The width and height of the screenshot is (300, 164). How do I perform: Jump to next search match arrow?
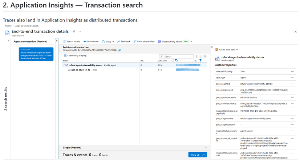[x=201, y=56]
